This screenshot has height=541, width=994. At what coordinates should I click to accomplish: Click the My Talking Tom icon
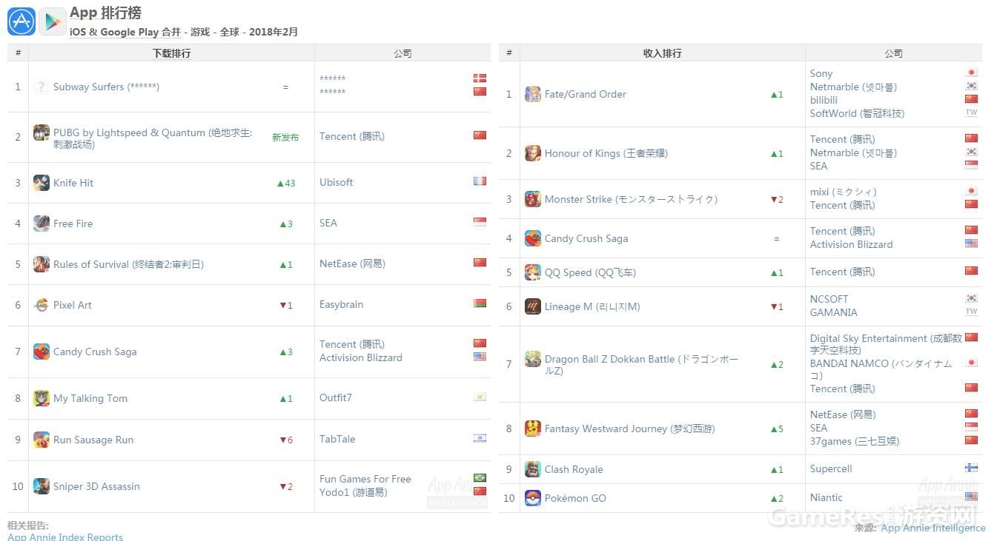click(x=42, y=398)
